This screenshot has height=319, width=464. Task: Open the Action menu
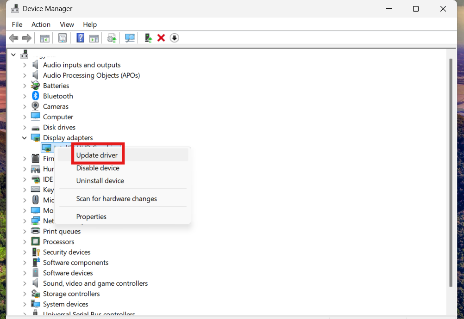41,25
